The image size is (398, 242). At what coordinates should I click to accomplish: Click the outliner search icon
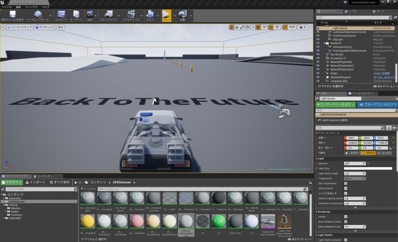(390, 17)
